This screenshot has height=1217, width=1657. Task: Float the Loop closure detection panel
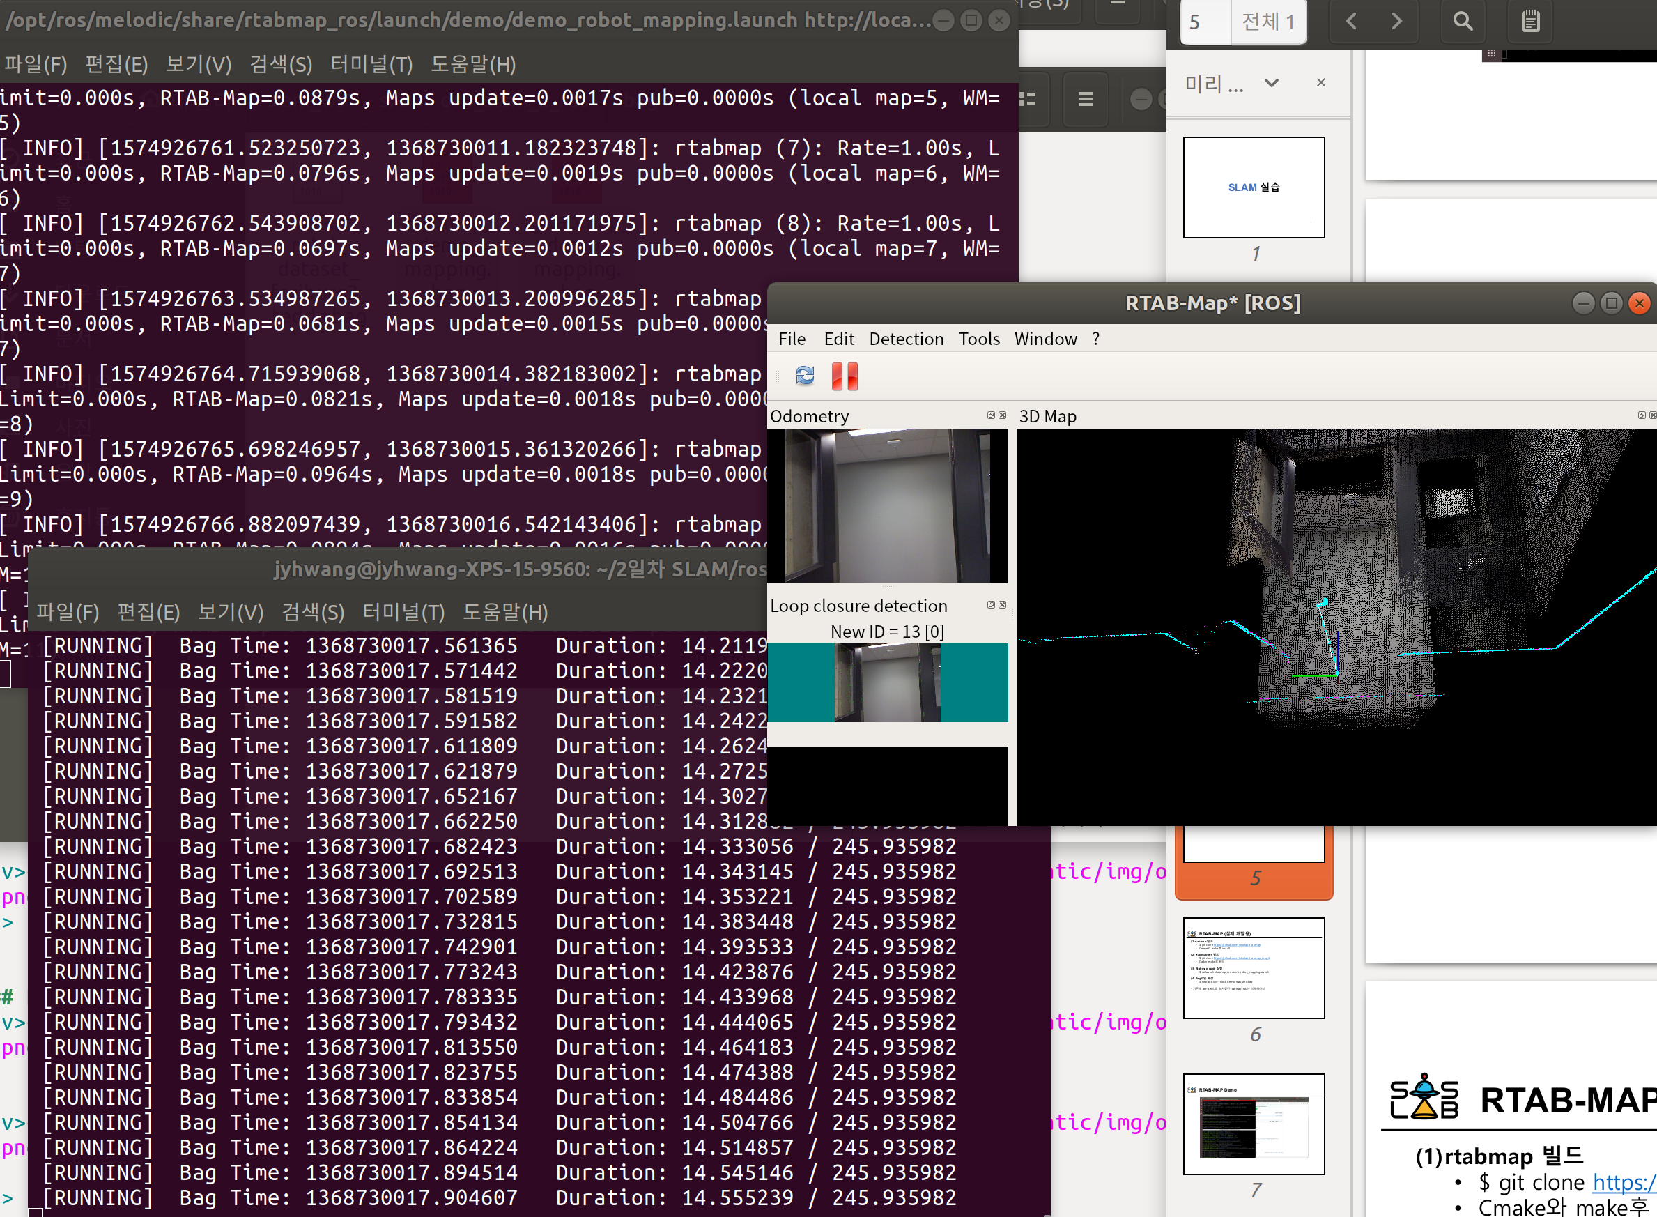991,605
